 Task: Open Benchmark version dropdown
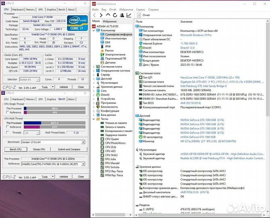click(83, 142)
